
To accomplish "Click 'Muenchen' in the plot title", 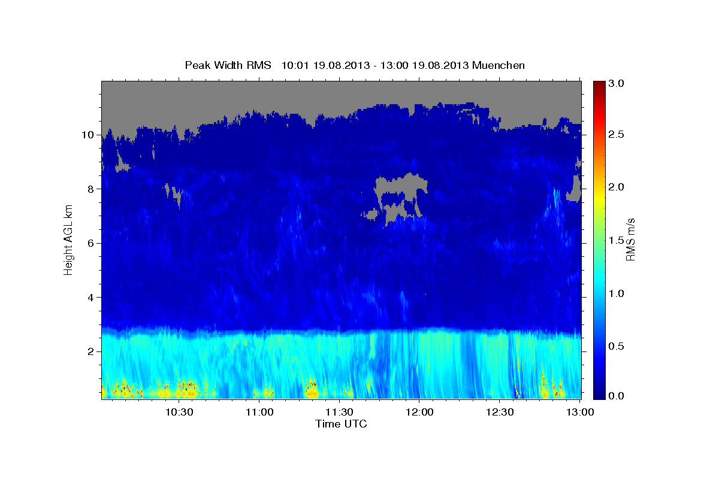I will pos(499,65).
